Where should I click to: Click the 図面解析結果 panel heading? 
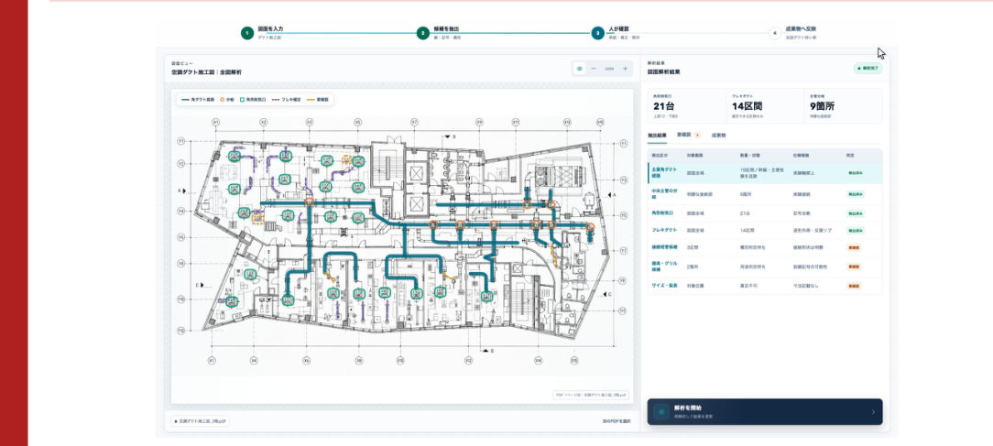pos(664,72)
